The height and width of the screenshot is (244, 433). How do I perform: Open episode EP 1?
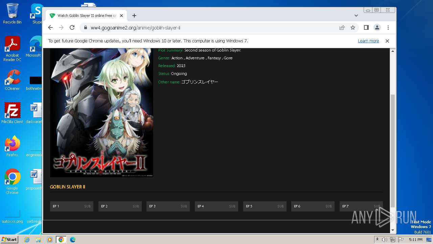(72, 206)
